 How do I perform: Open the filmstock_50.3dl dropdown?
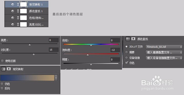(164, 47)
